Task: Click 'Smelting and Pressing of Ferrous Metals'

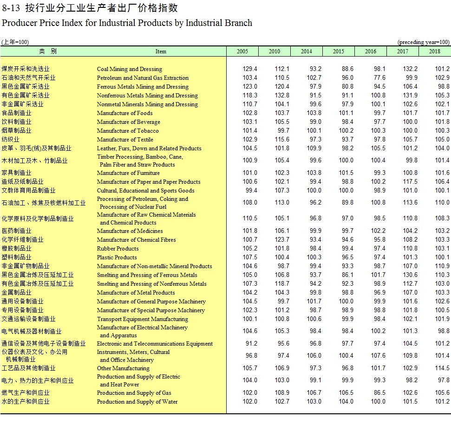Action: (x=147, y=275)
